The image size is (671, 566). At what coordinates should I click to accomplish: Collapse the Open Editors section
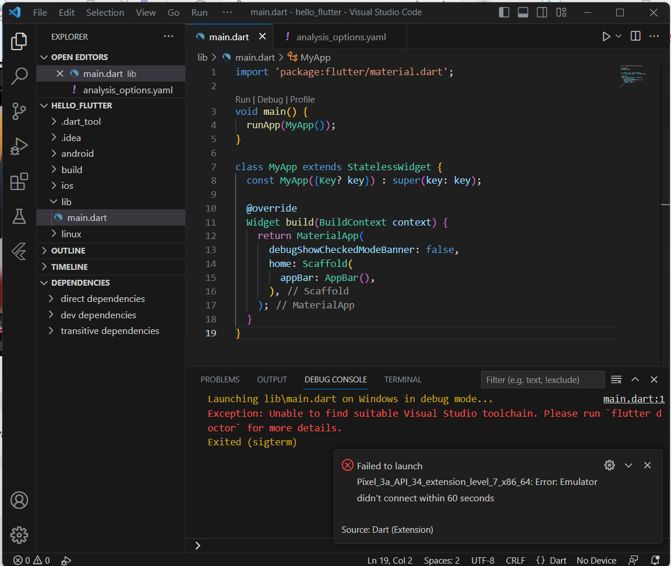pos(111,57)
